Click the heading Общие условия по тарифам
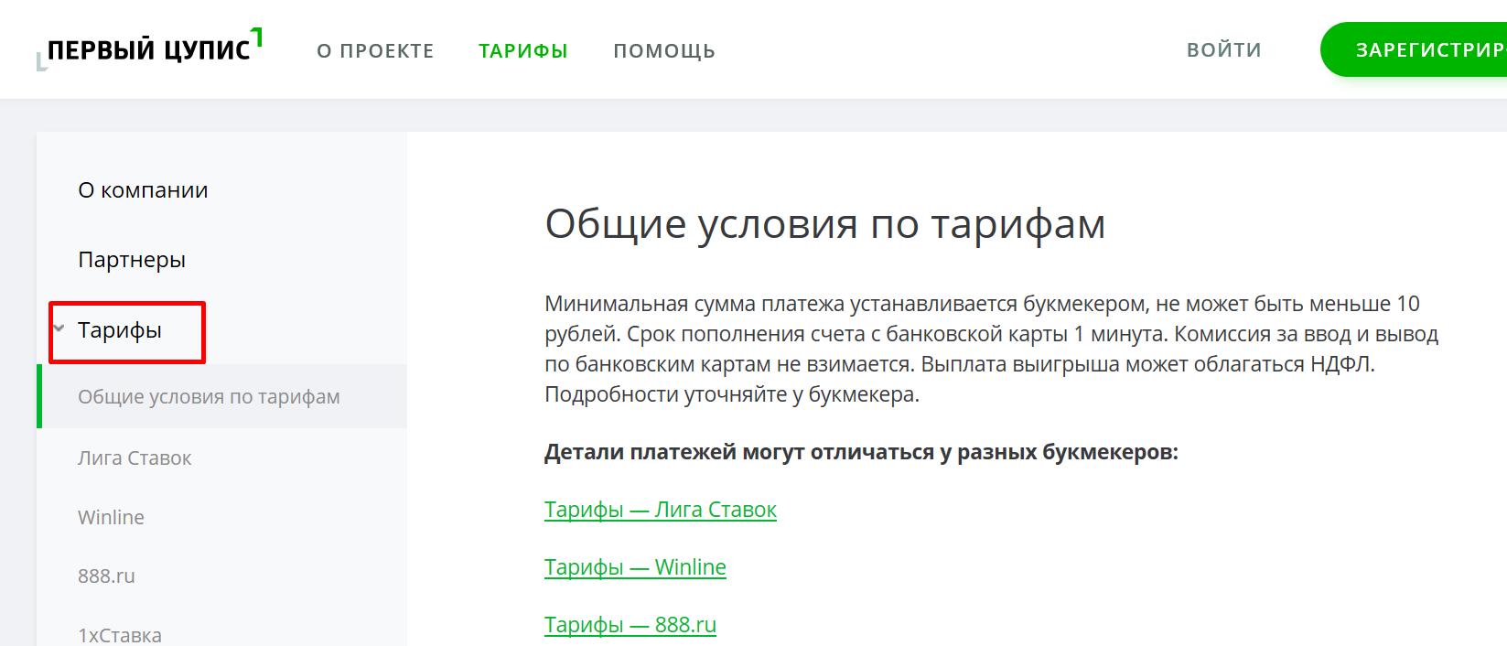Screen dimensions: 1507x646 (825, 224)
